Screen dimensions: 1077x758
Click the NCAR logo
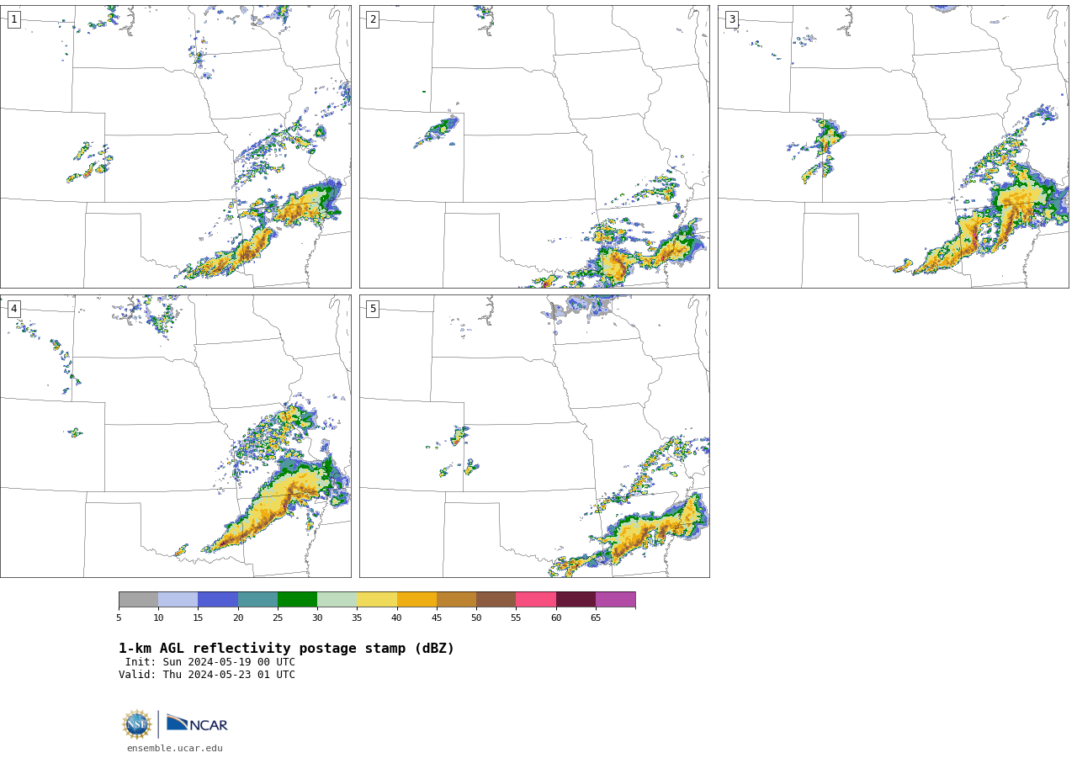pos(197,724)
